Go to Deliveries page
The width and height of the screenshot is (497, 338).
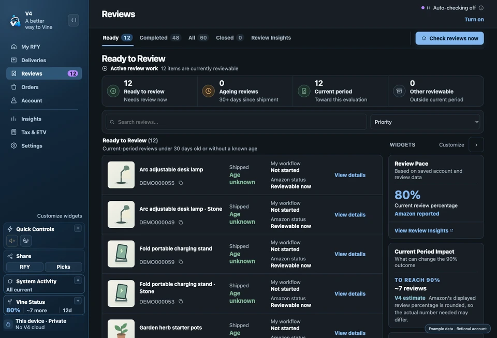44,60
